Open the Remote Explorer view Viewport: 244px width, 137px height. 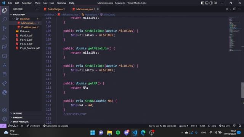(5, 56)
